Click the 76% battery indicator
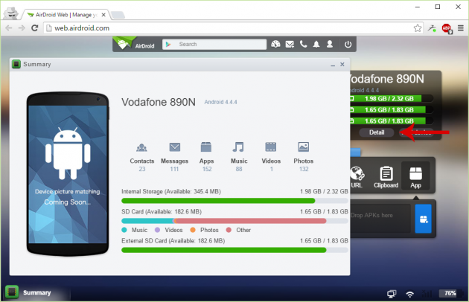Image resolution: width=469 pixels, height=302 pixels. (x=450, y=293)
